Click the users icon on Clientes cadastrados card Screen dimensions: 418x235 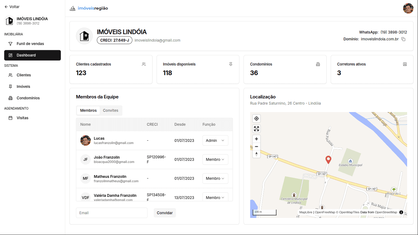(144, 64)
